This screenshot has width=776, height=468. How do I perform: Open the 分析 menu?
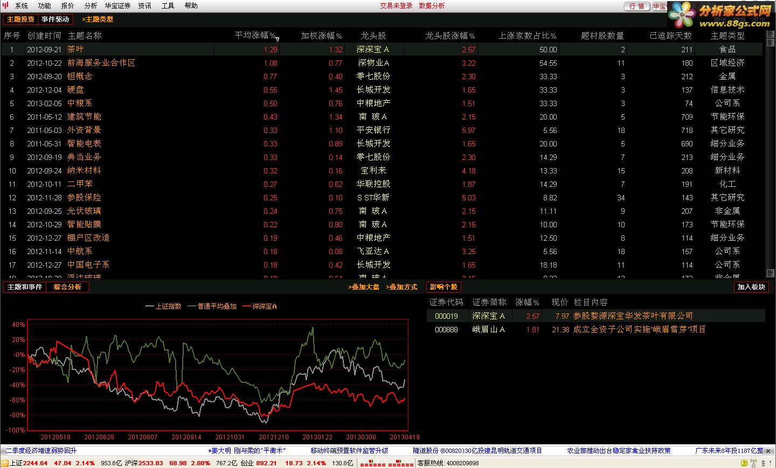coord(91,6)
